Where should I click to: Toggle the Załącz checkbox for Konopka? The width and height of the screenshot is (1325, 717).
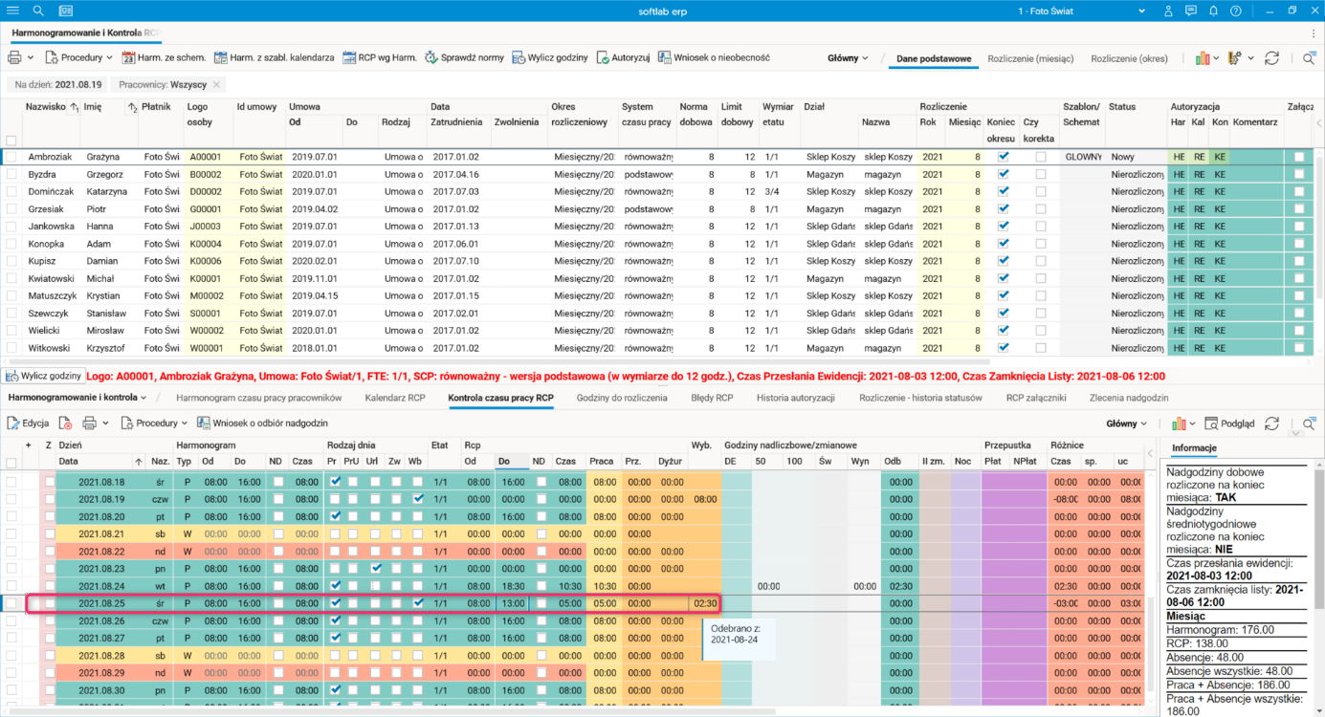(x=1299, y=243)
